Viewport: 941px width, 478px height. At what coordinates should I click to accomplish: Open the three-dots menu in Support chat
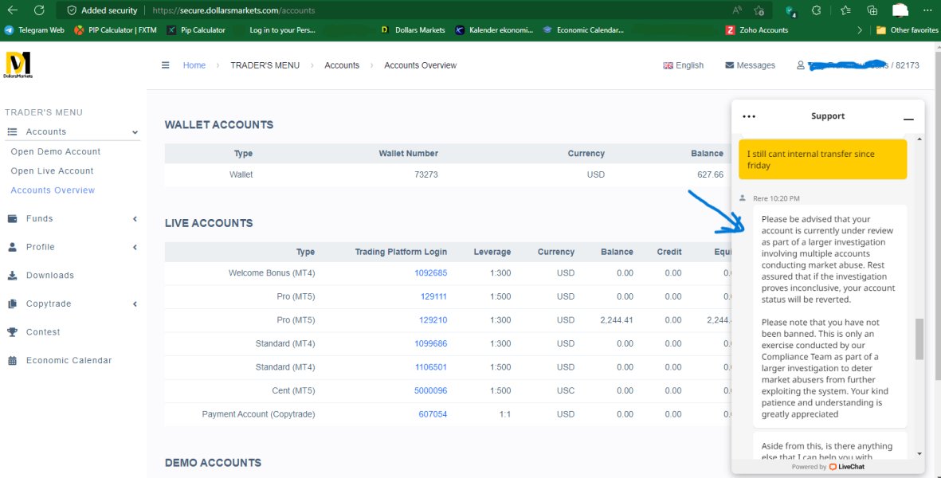[749, 116]
